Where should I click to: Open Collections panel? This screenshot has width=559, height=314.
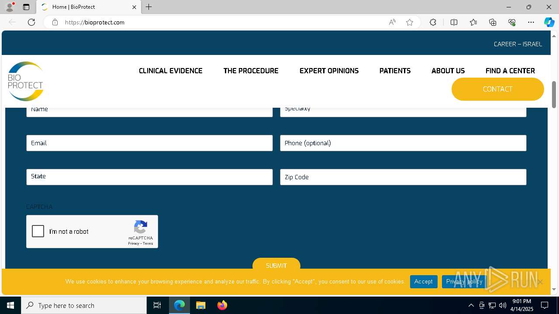(493, 22)
